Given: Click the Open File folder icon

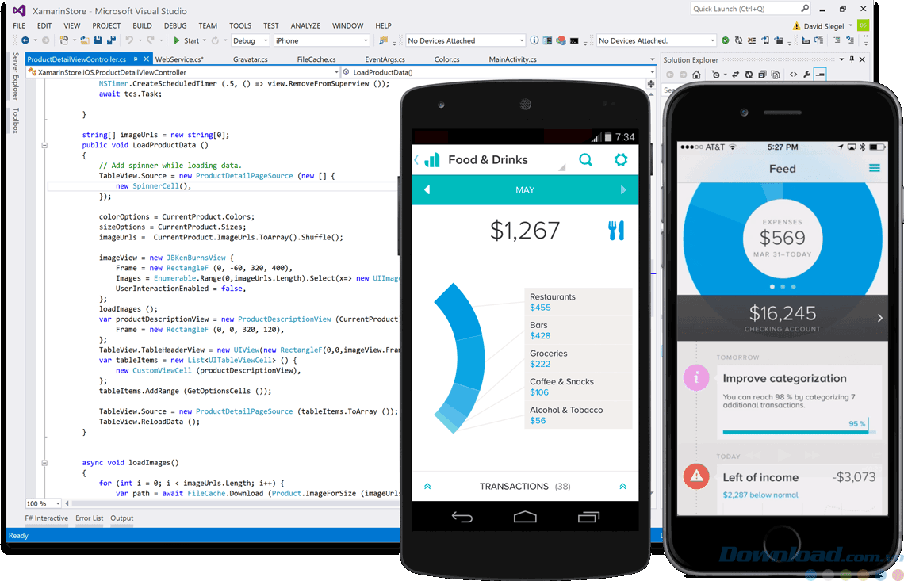Looking at the screenshot, I should point(85,40).
